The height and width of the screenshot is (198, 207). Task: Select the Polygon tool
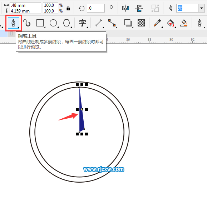click(66, 23)
